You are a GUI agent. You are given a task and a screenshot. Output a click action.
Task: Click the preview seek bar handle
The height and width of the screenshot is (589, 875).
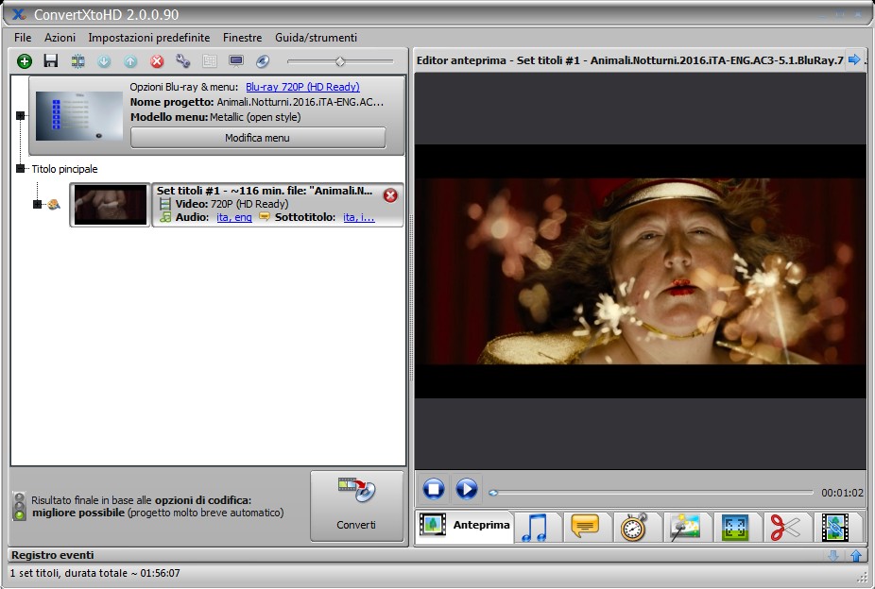[x=492, y=493]
